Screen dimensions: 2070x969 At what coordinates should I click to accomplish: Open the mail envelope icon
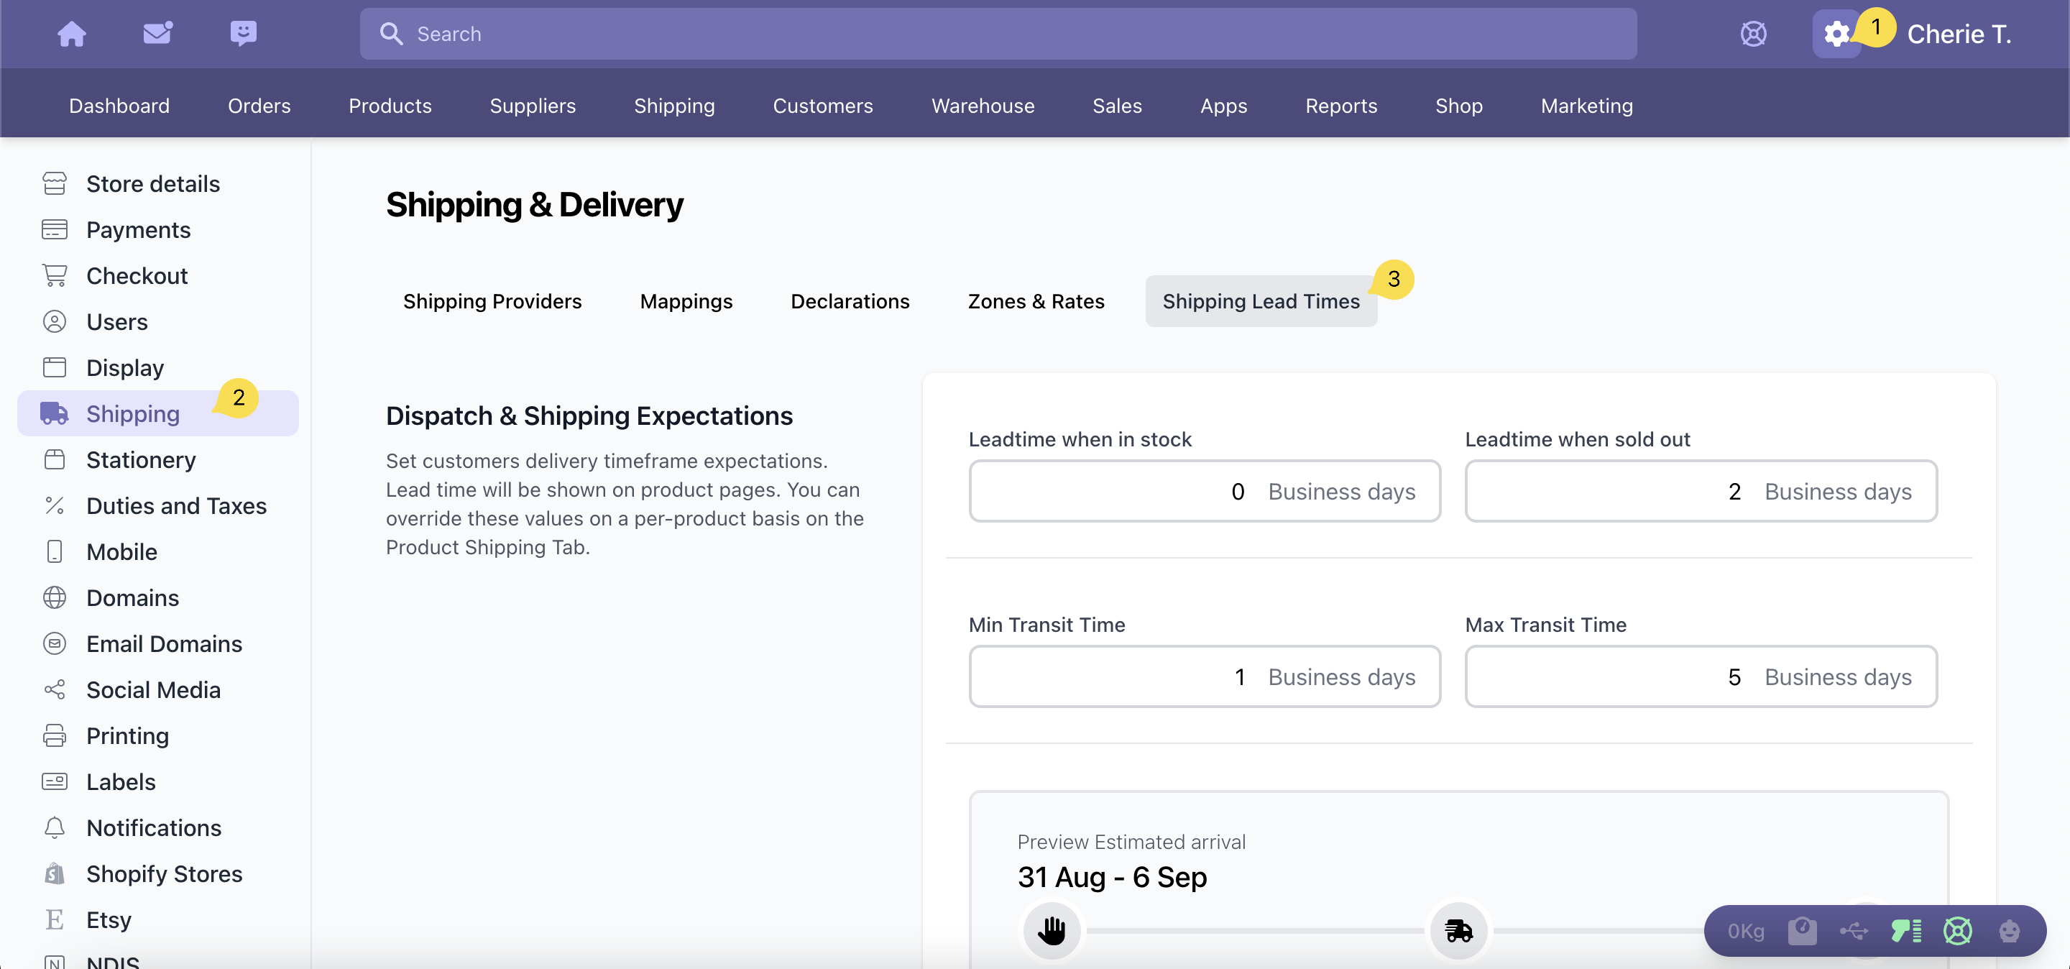[157, 34]
